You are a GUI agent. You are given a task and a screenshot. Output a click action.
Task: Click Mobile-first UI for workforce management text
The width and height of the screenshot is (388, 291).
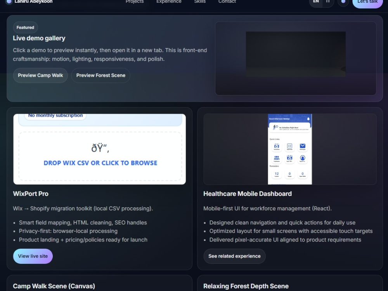pyautogui.click(x=267, y=209)
